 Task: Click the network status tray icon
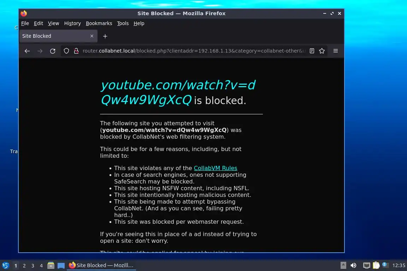[366, 265]
